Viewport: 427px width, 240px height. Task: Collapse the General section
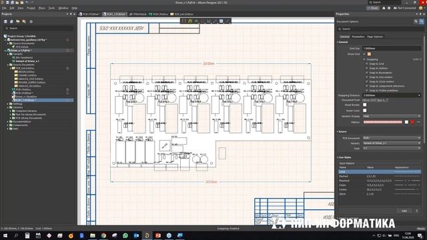(338, 42)
